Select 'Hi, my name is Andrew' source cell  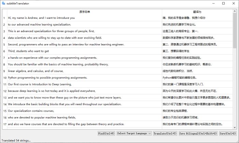click(85, 18)
